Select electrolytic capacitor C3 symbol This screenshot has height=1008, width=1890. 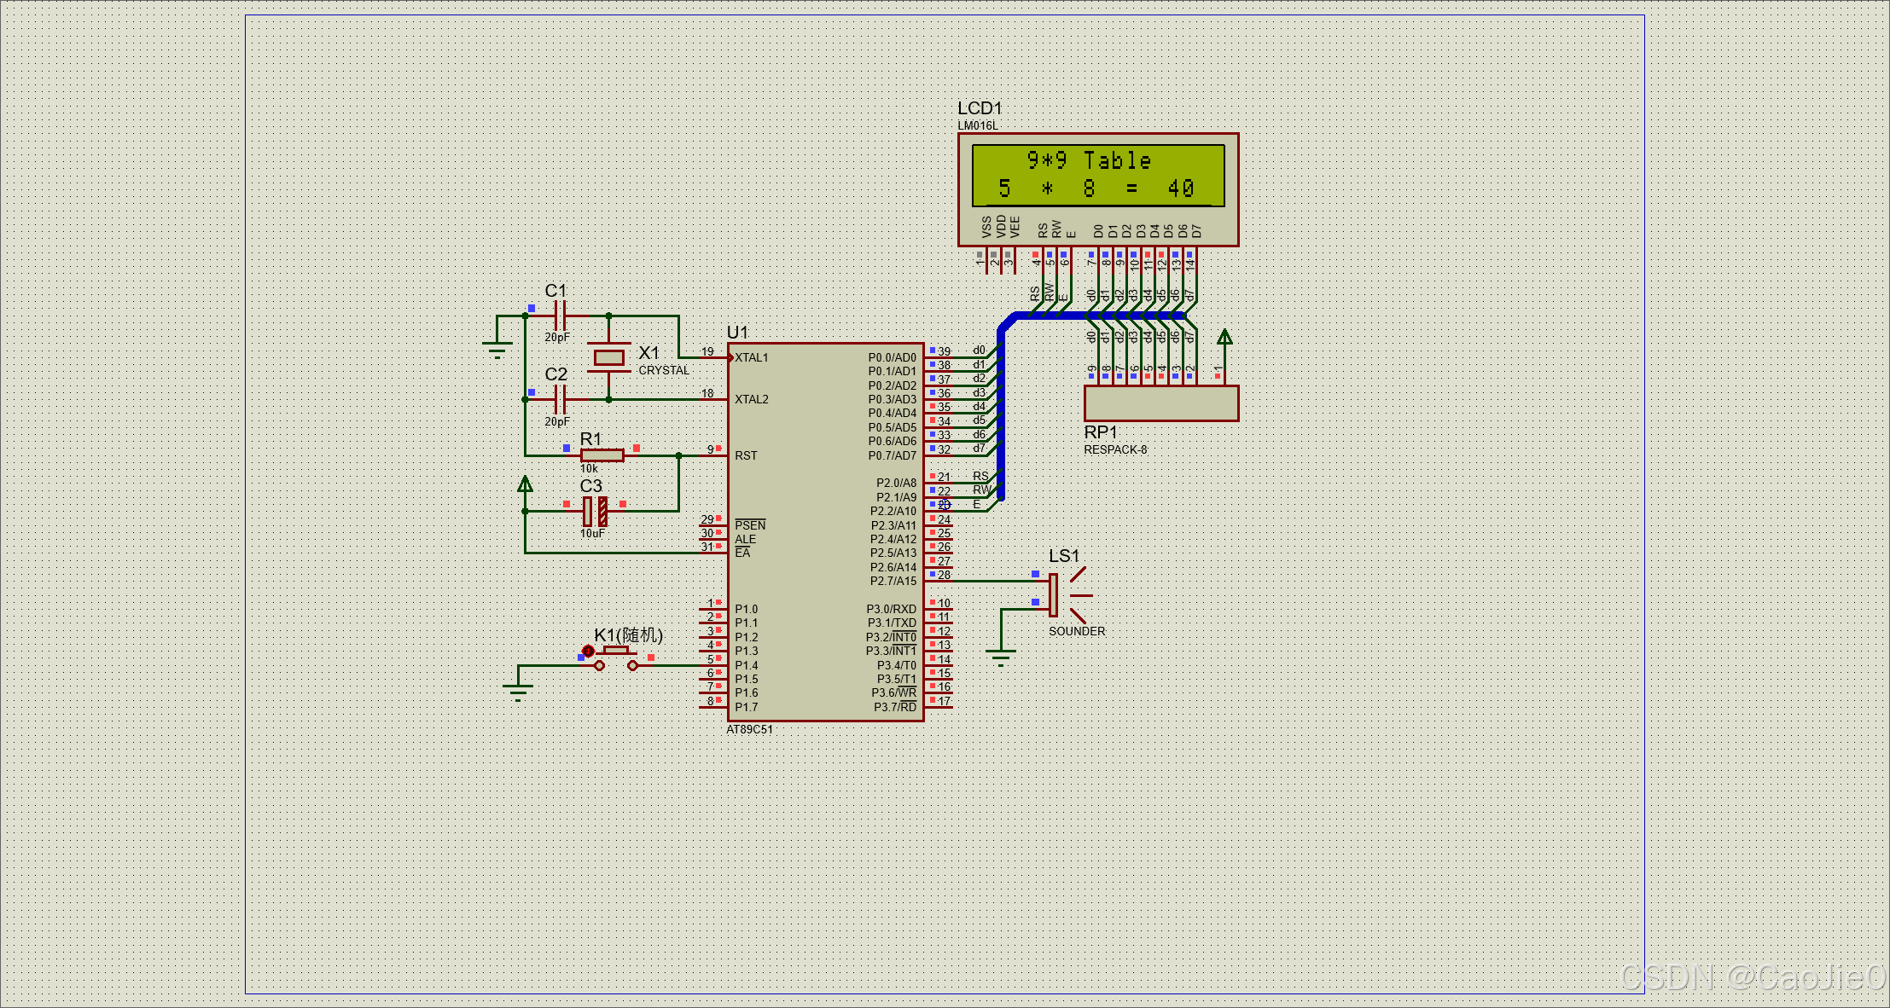pos(595,511)
